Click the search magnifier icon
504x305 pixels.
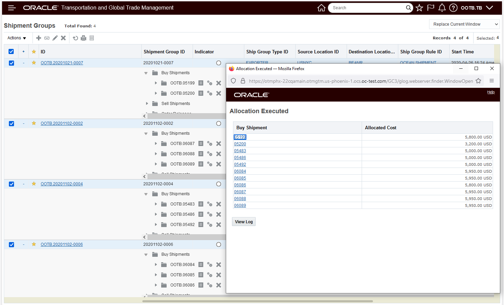tap(409, 8)
